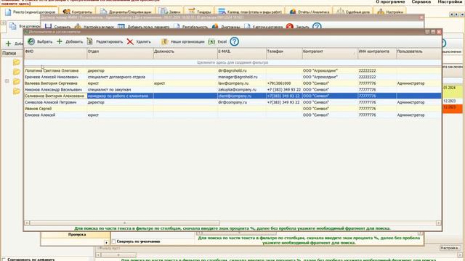Click the специалист договорного отдела cell

coord(120,77)
